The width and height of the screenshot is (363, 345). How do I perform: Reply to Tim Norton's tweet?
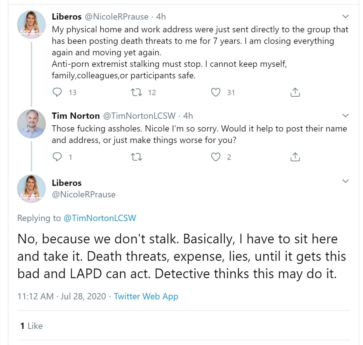57,157
